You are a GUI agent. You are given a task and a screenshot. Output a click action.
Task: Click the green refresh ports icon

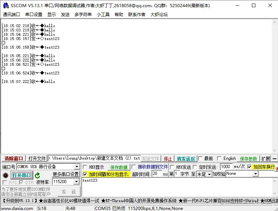pos(37,175)
